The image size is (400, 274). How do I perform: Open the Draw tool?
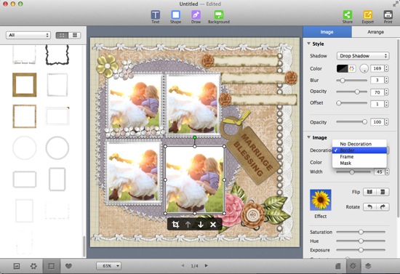coord(196,17)
